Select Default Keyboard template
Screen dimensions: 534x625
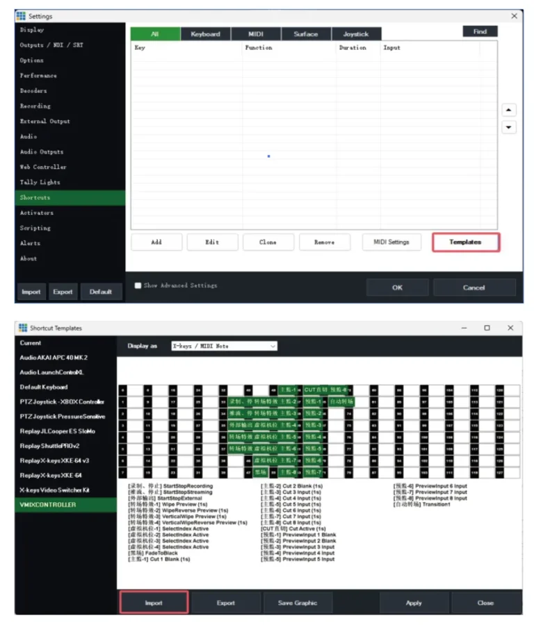click(44, 387)
